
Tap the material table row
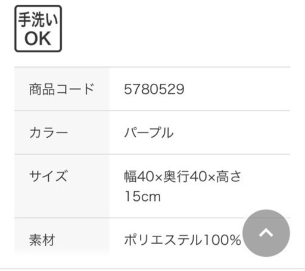152,236
